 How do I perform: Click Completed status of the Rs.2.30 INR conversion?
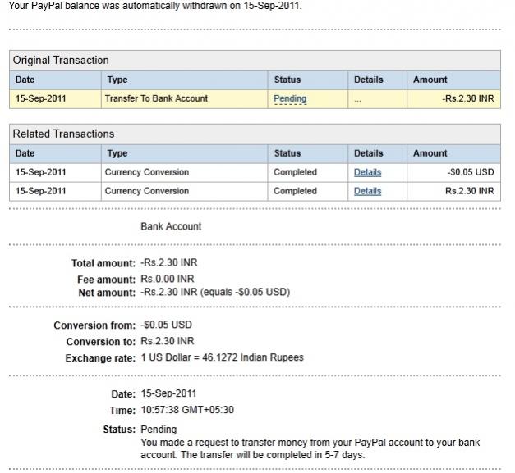(x=295, y=191)
